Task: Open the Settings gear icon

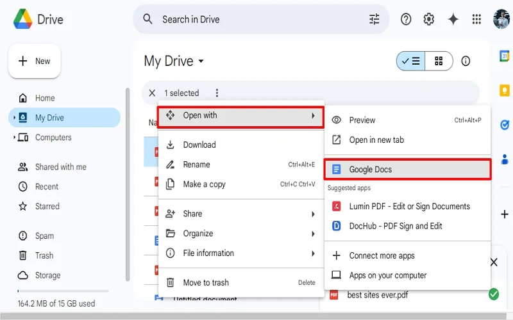Action: (428, 19)
